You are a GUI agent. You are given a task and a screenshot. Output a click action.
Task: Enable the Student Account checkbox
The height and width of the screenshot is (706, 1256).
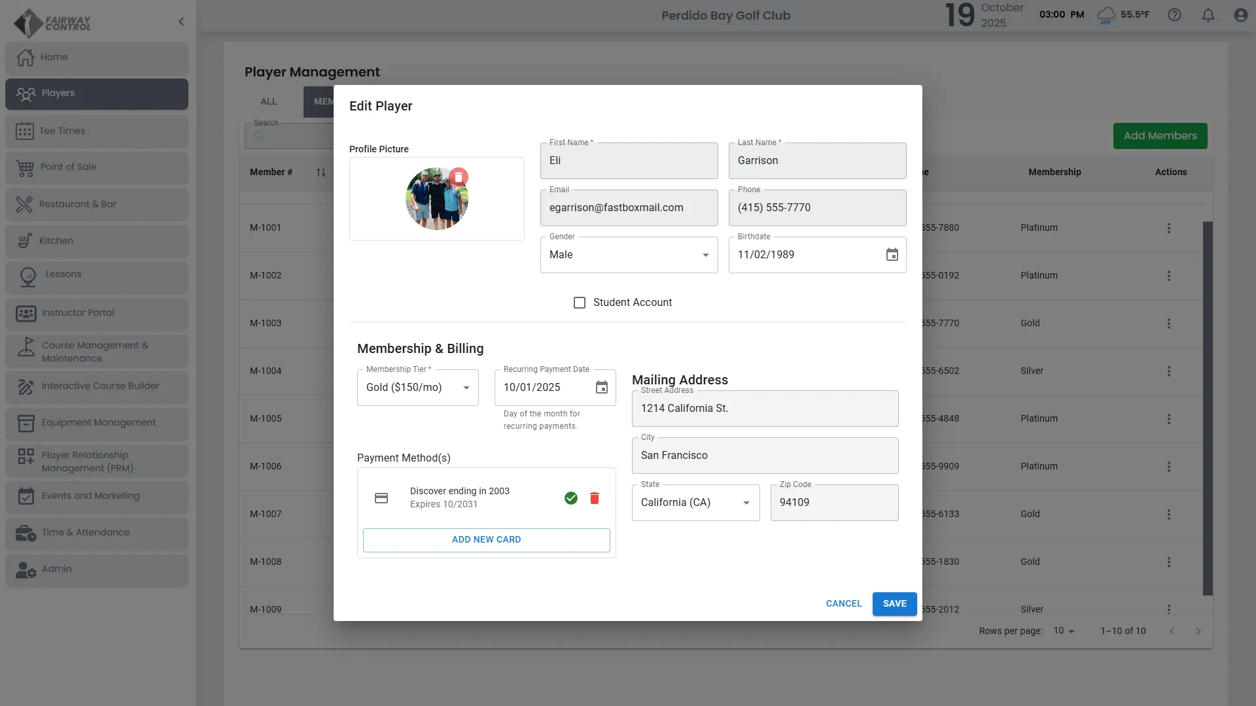coord(580,303)
